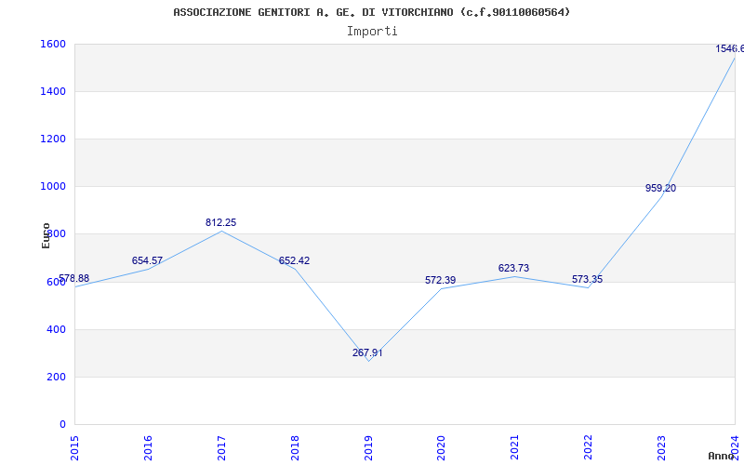Select the 2021 x-axis year label
The image size is (744, 465).
point(514,447)
